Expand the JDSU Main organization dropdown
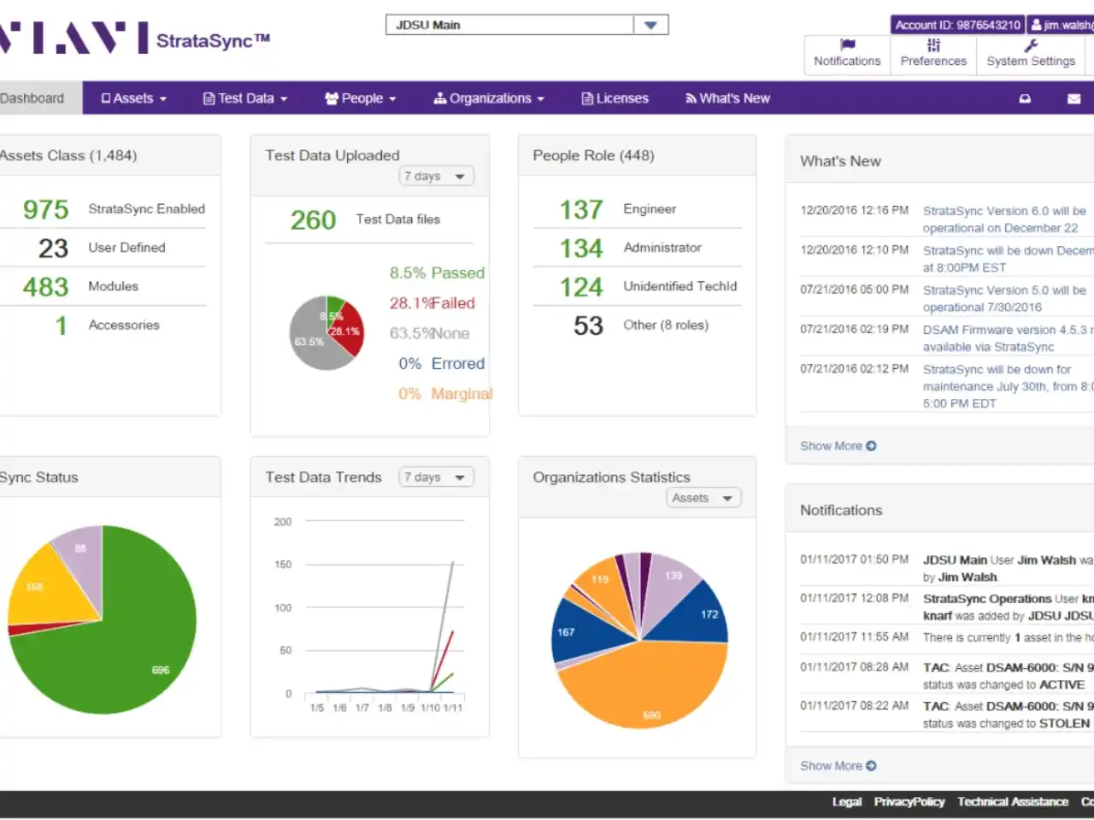 pyautogui.click(x=650, y=26)
